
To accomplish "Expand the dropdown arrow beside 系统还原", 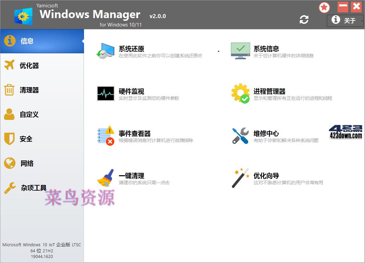I will pos(219,51).
